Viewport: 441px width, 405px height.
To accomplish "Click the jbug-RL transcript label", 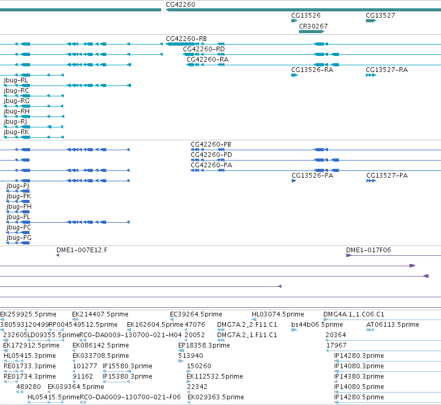I will [x=16, y=80].
